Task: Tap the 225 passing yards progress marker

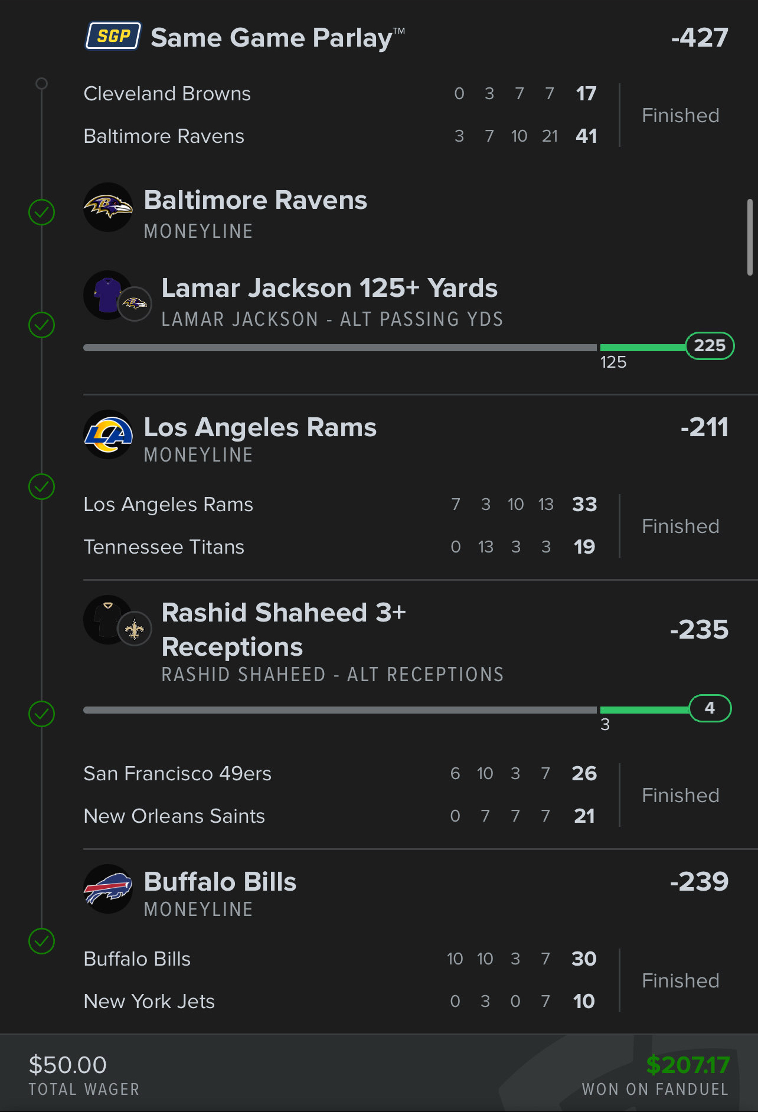Action: 710,346
